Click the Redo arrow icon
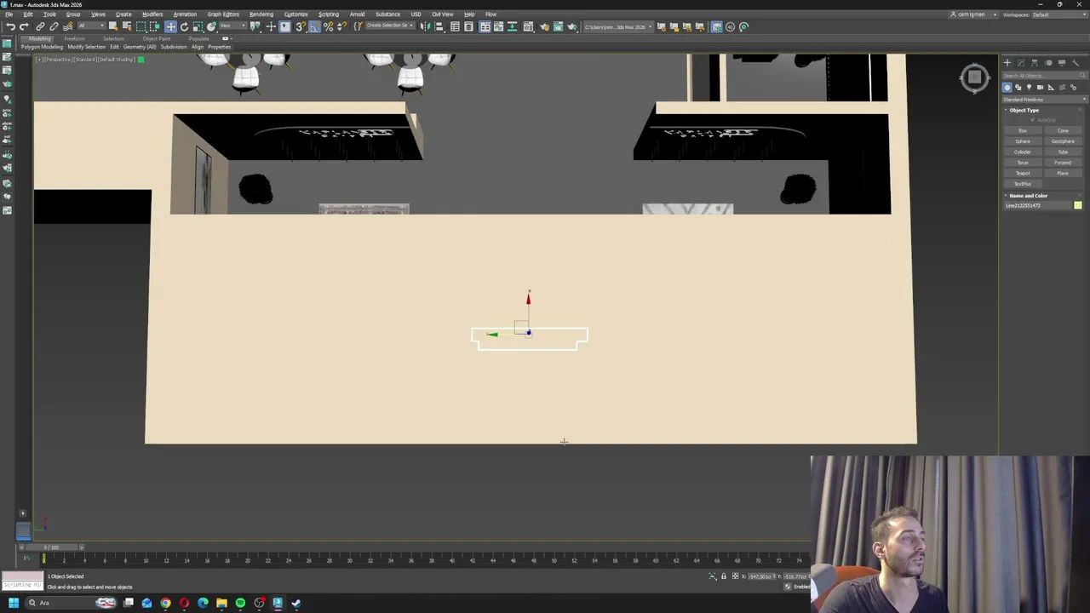This screenshot has height=613, width=1090. (24, 26)
